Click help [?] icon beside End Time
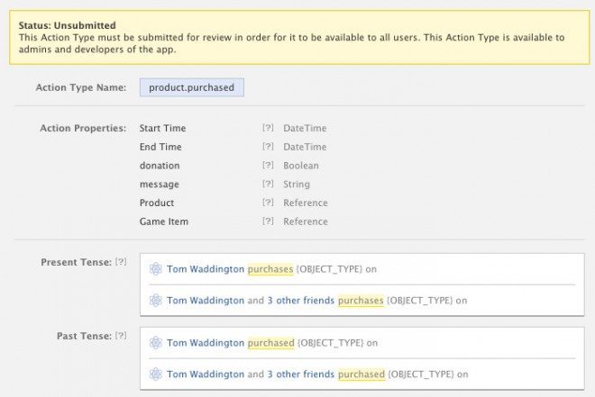This screenshot has width=595, height=397. [268, 146]
